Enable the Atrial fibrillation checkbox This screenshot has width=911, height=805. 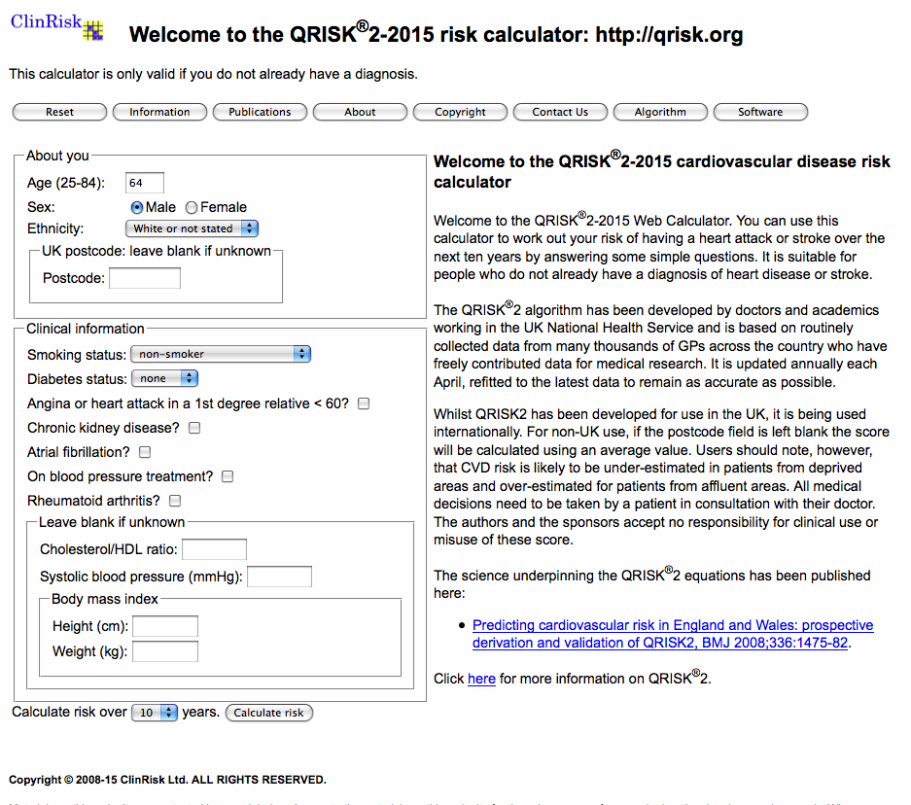pos(145,452)
